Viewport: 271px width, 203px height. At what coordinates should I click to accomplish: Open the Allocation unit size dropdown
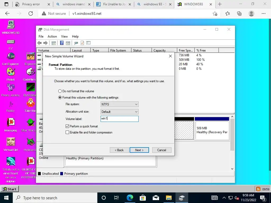[120, 112]
